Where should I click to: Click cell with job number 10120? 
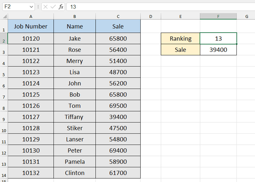[31, 39]
